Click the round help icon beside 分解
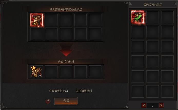Viewport: 178px width, 110px height. pos(48,101)
